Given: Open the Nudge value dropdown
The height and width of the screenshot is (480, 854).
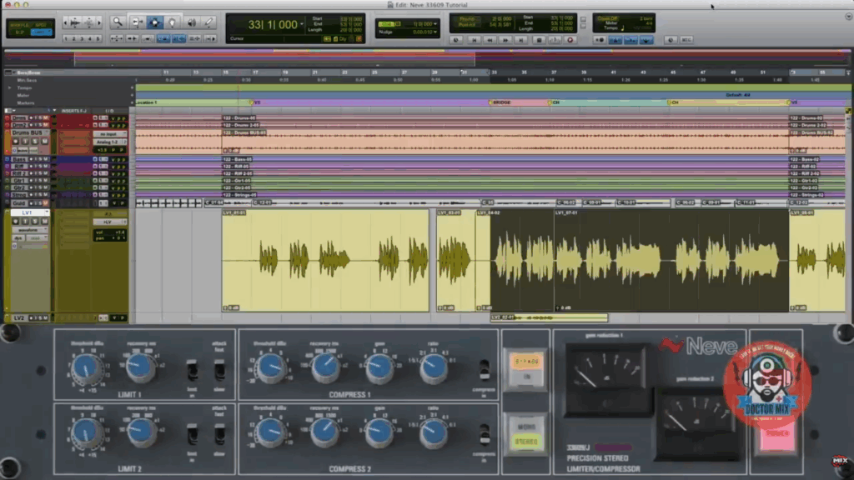Looking at the screenshot, I should coord(435,32).
